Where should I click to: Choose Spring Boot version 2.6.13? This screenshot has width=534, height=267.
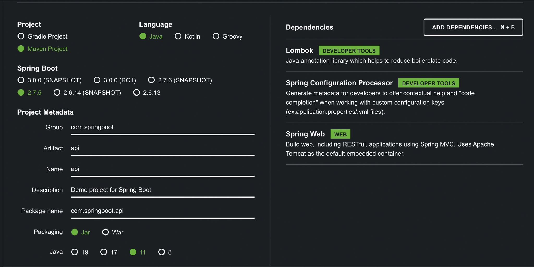coord(137,93)
